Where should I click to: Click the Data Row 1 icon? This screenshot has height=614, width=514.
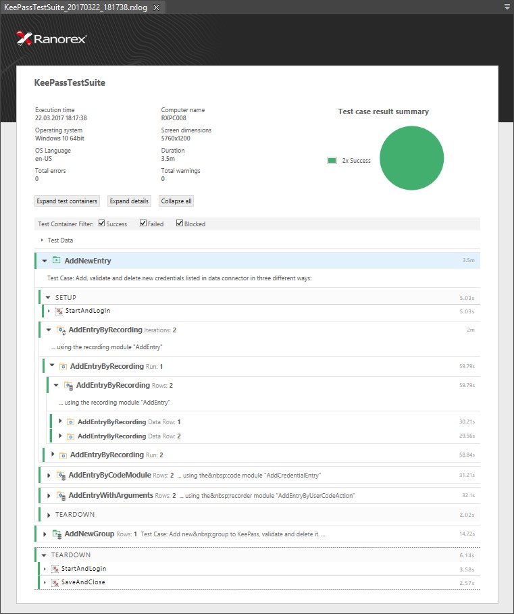pos(70,422)
